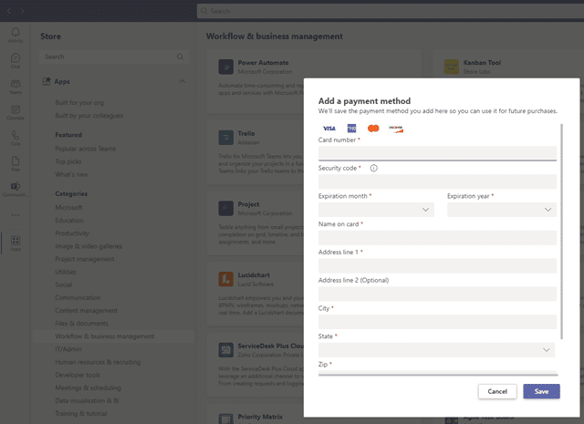
Task: Open the Communities icon in sidebar
Action: point(16,189)
